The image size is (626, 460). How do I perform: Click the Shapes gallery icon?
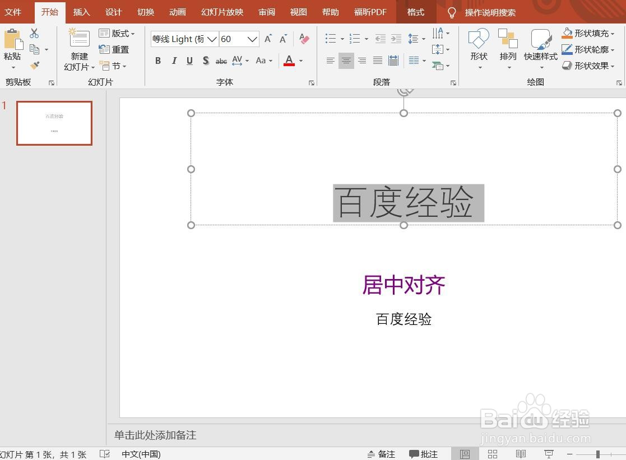click(x=479, y=39)
